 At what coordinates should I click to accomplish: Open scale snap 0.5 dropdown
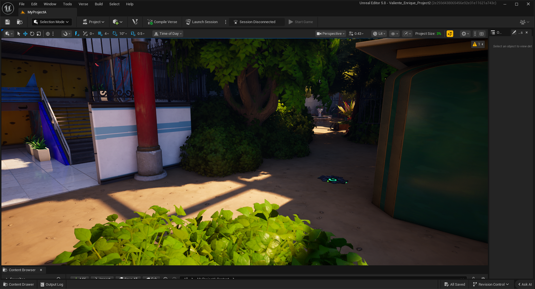(141, 34)
